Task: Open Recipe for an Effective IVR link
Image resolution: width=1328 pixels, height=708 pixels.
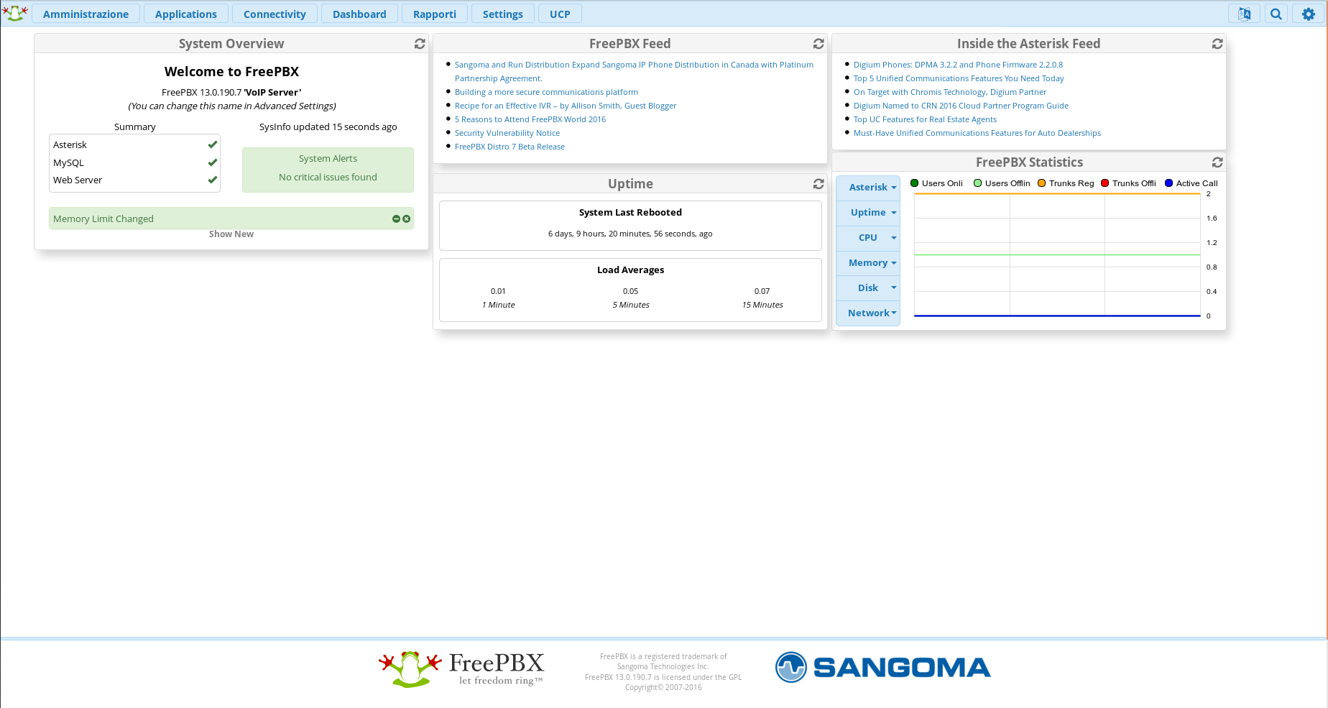Action: 566,106
